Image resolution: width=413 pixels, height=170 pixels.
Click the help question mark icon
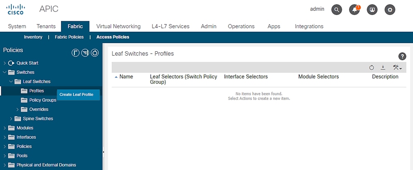[402, 57]
